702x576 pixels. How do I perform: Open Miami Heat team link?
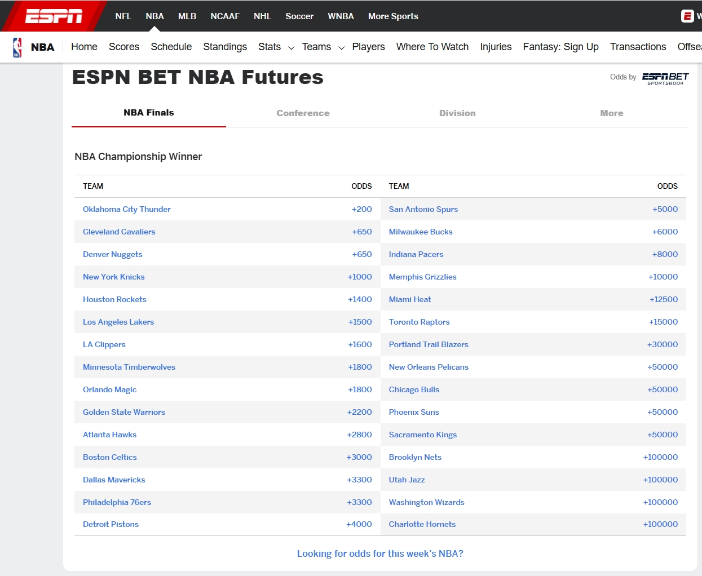tap(410, 299)
